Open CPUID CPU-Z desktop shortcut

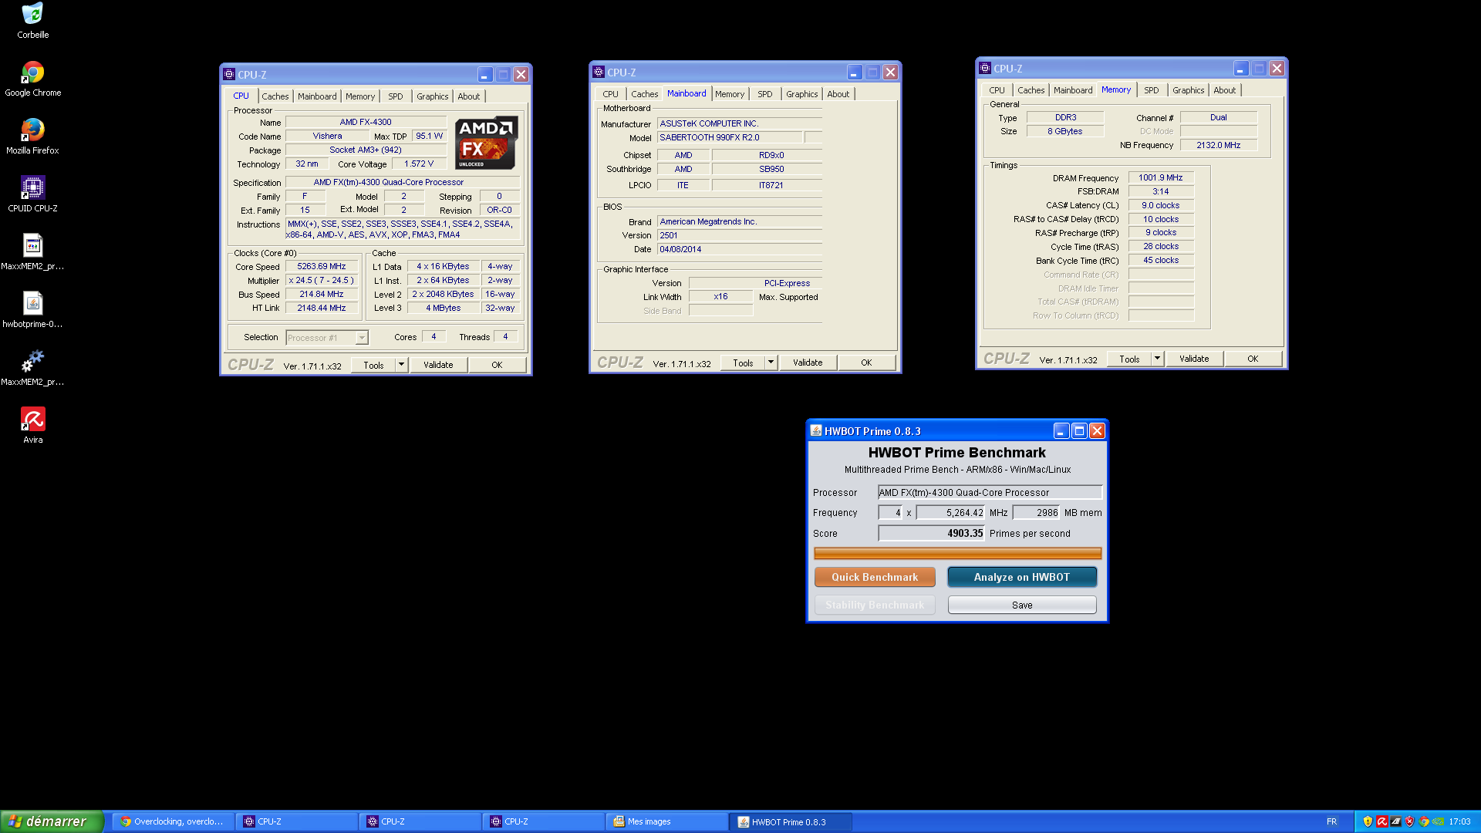pyautogui.click(x=32, y=194)
